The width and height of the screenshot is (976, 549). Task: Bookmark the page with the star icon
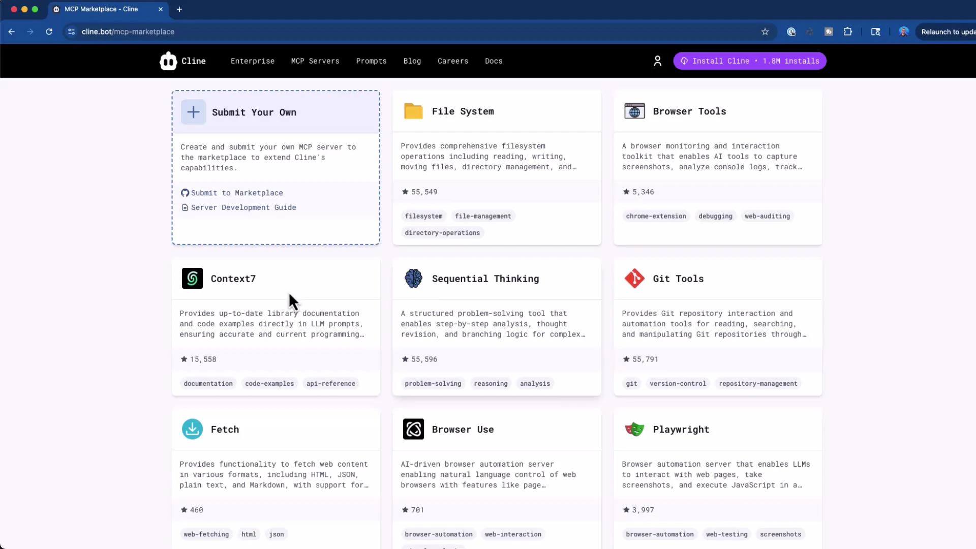coord(765,32)
